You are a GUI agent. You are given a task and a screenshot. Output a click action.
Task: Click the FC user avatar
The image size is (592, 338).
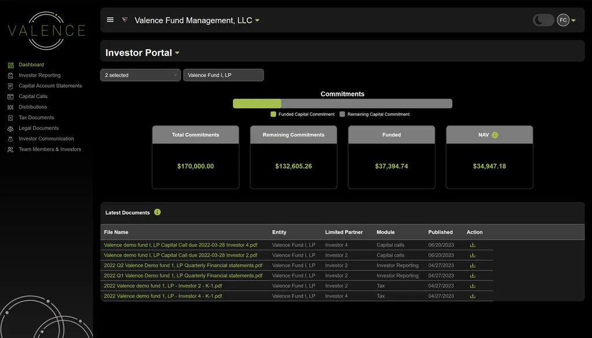click(563, 20)
